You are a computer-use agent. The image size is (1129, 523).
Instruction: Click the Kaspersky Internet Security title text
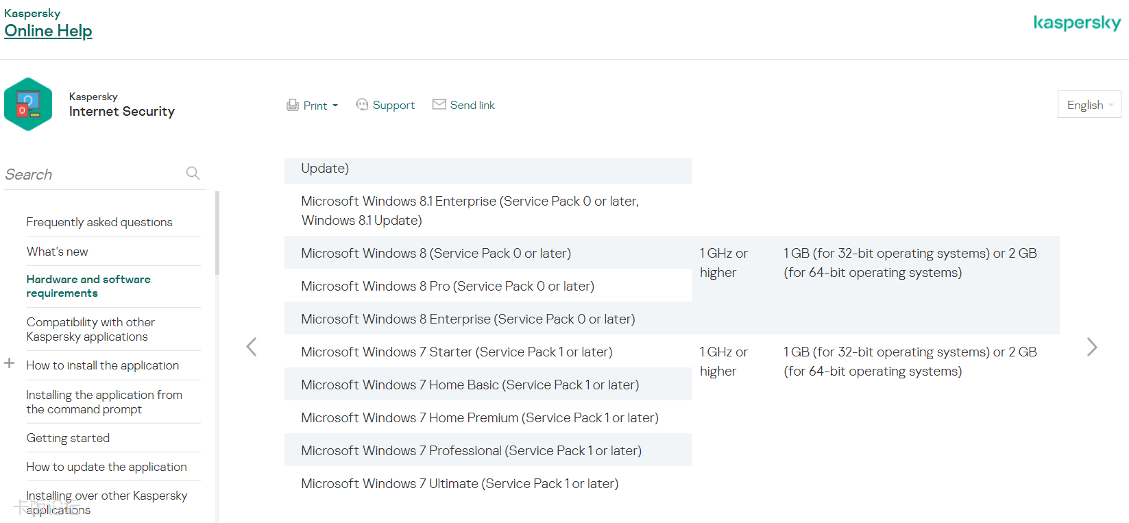click(122, 105)
